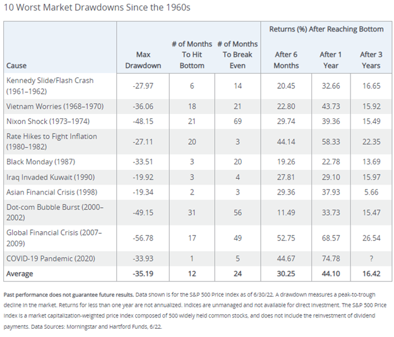Select the 'Vietnam Worries (1968–1970)' row label
Image resolution: width=394 pixels, height=337 pixels.
click(55, 106)
